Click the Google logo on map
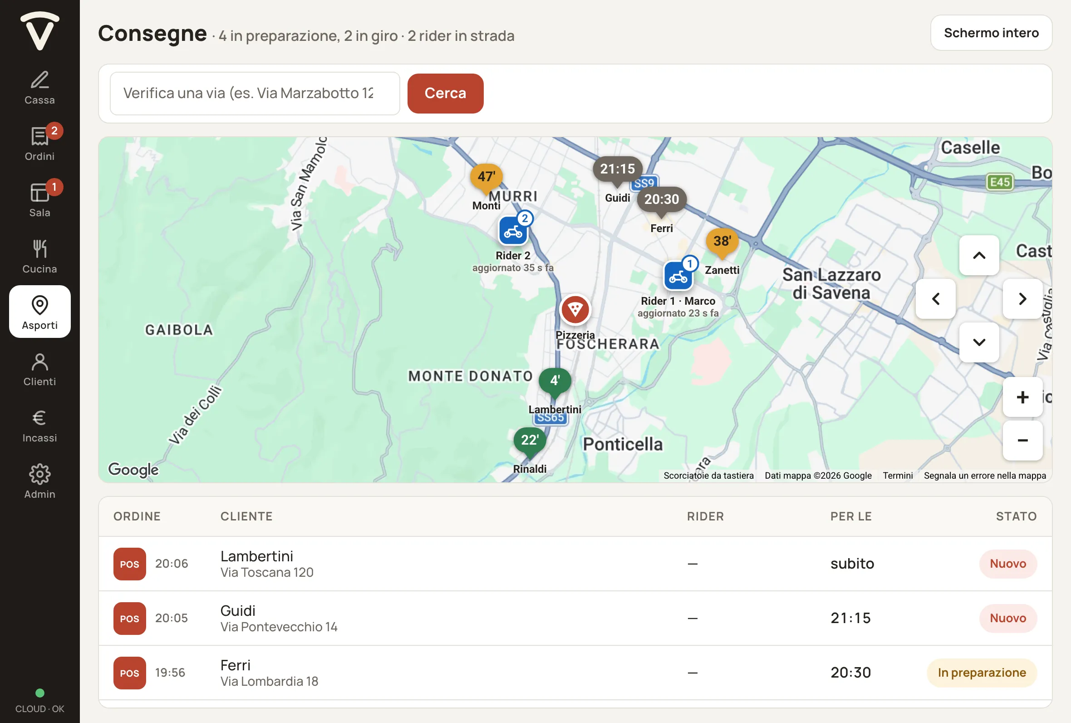 click(133, 470)
